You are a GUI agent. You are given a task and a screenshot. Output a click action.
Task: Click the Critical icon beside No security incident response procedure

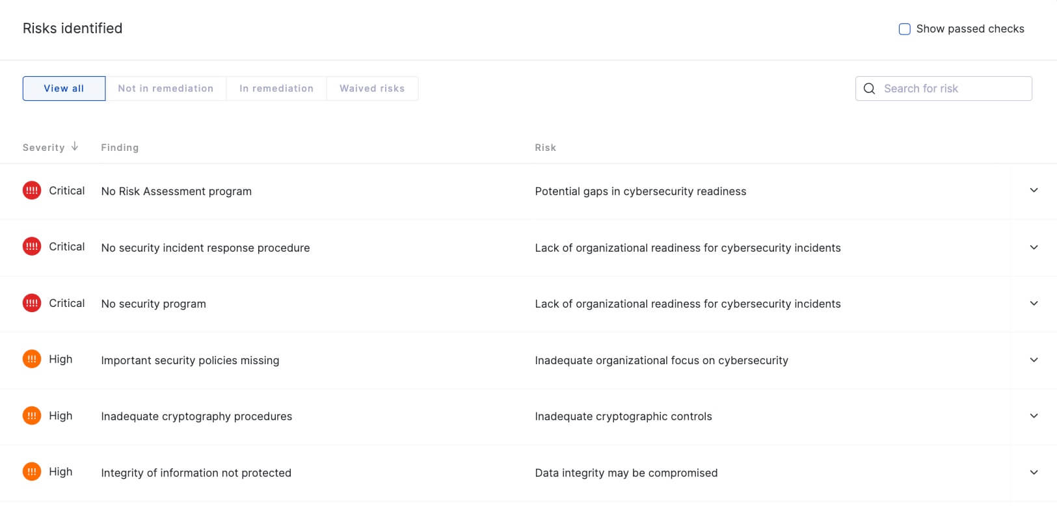[x=32, y=246]
